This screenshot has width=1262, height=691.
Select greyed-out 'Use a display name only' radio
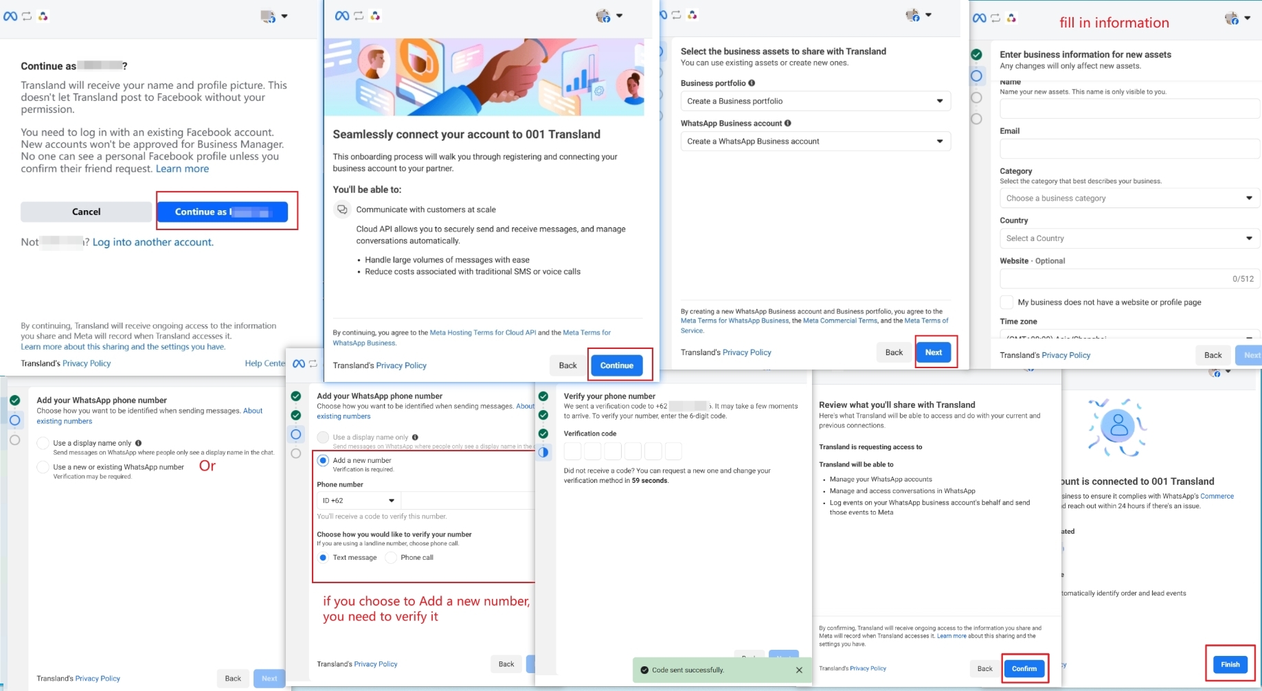tap(323, 437)
